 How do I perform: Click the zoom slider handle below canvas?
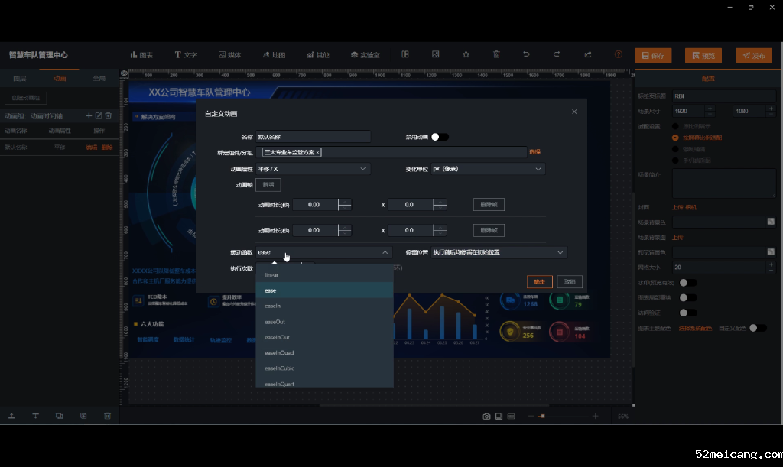(542, 417)
